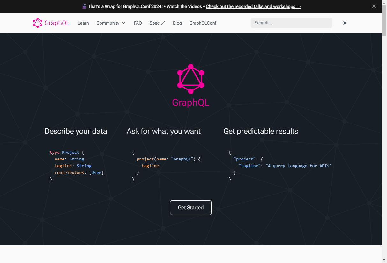Open the Spec external link

157,23
